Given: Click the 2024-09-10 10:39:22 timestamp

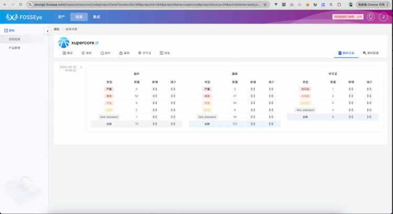Looking at the screenshot, I should (68, 69).
